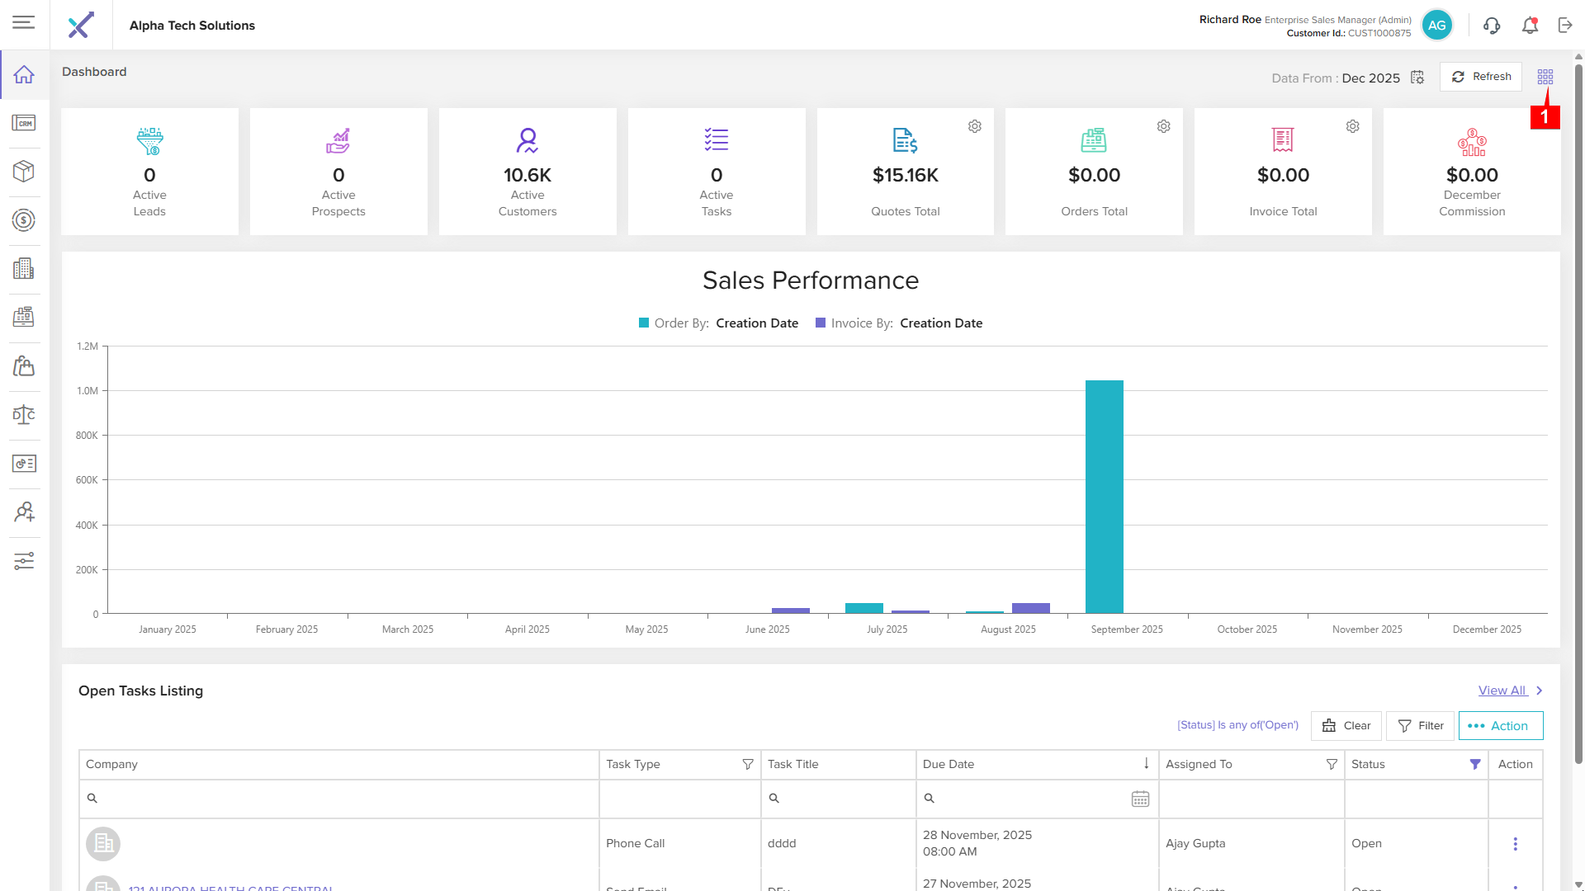Open the Data From date picker

click(1417, 78)
